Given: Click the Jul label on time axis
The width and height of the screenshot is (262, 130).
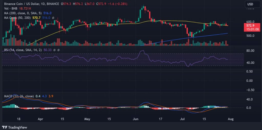Looking at the screenshot, I should [x=182, y=119].
